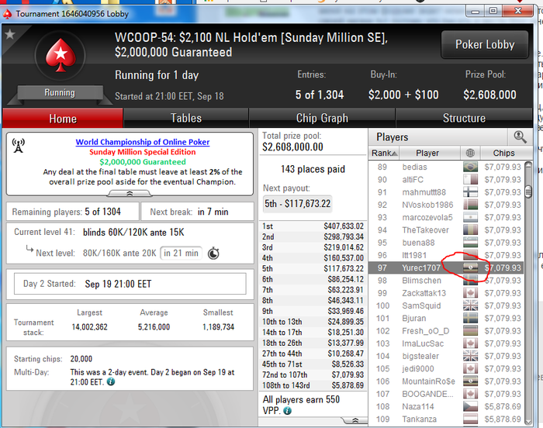Click the favorite star icon in header
Screen dimensions: 543x428
point(10,34)
